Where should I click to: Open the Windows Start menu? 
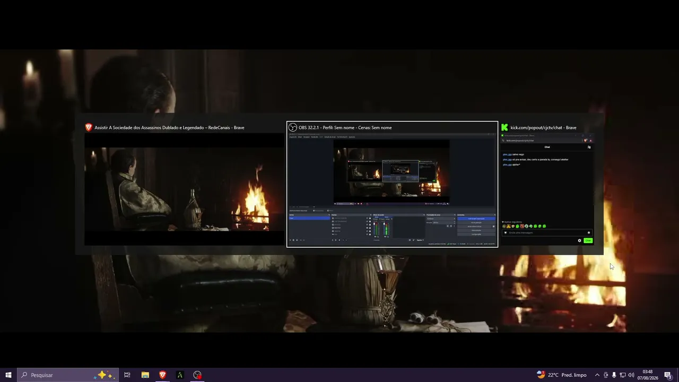(8, 375)
